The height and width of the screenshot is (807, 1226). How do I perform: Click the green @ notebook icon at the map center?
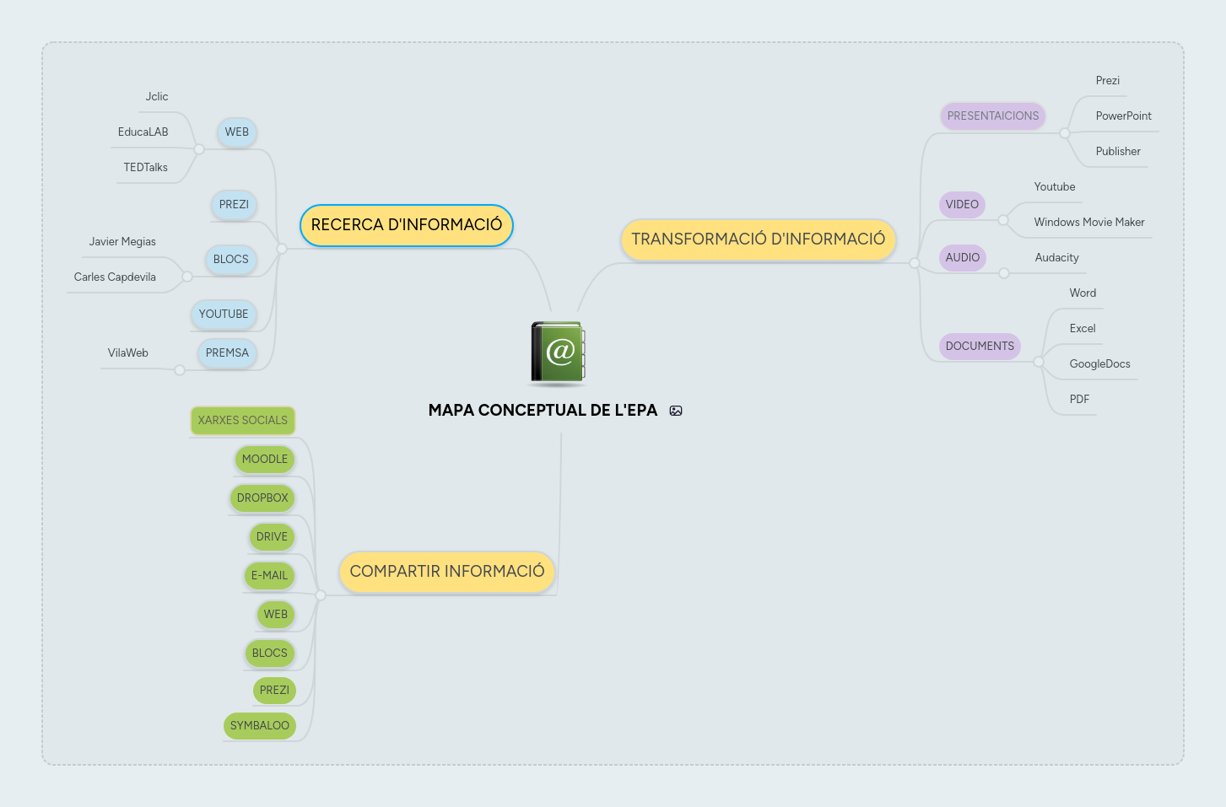click(x=557, y=352)
